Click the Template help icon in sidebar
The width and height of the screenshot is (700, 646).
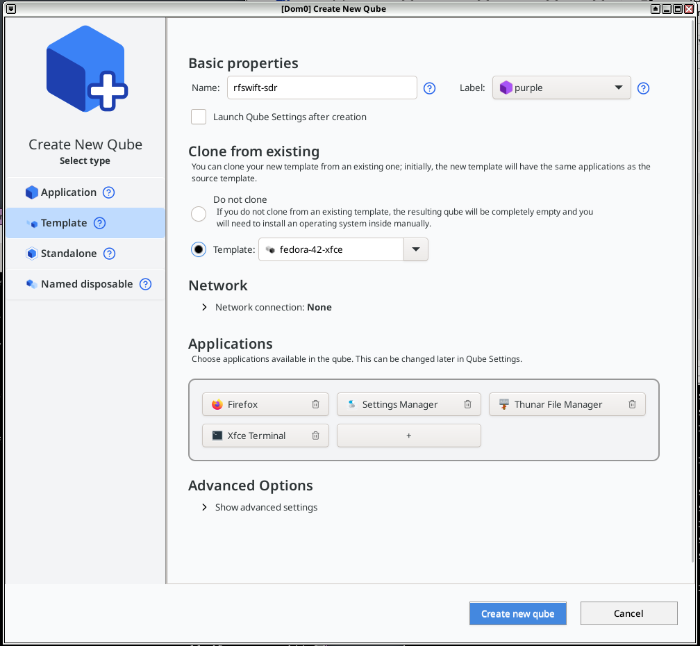pyautogui.click(x=99, y=223)
